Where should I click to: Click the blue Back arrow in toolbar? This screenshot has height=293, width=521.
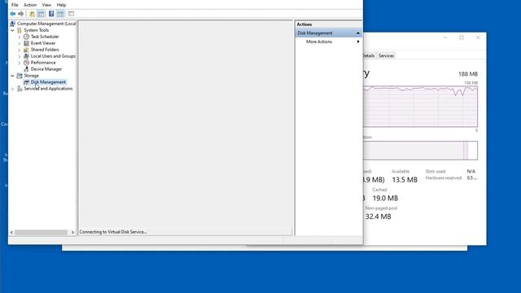tap(13, 14)
